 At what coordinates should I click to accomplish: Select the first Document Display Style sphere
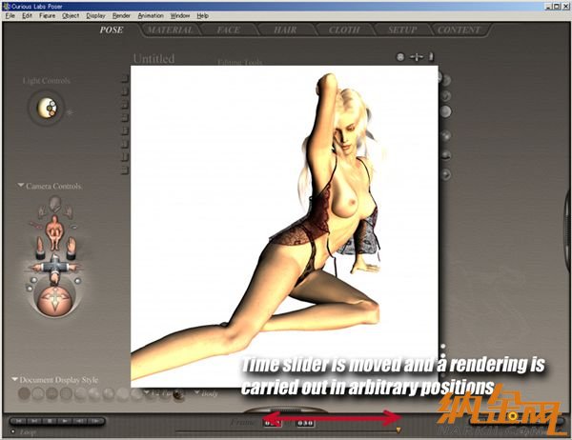(x=25, y=393)
